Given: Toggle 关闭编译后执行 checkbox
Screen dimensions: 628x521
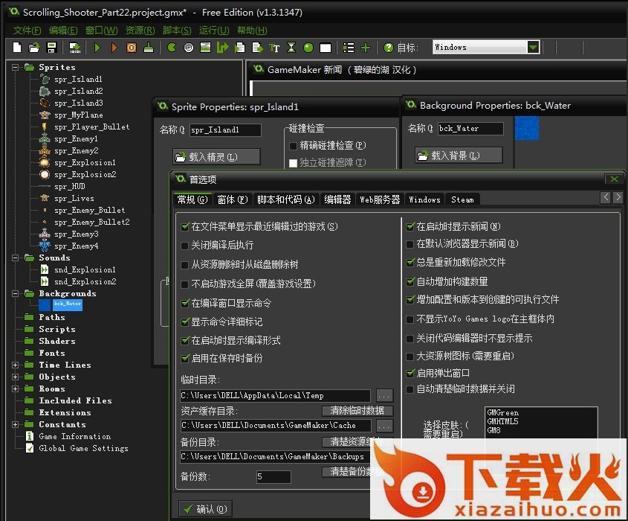Looking at the screenshot, I should click(184, 246).
